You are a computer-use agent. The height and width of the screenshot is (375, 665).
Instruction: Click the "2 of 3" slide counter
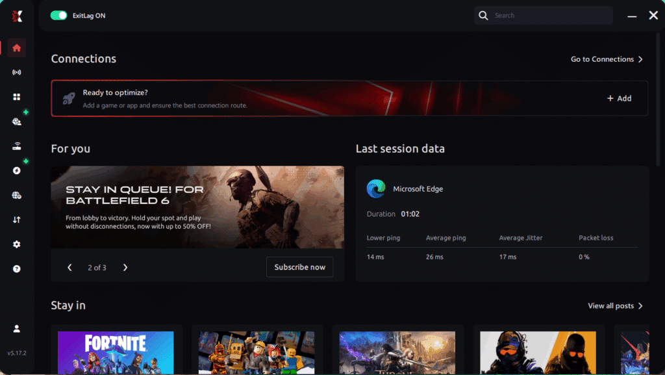(x=97, y=268)
